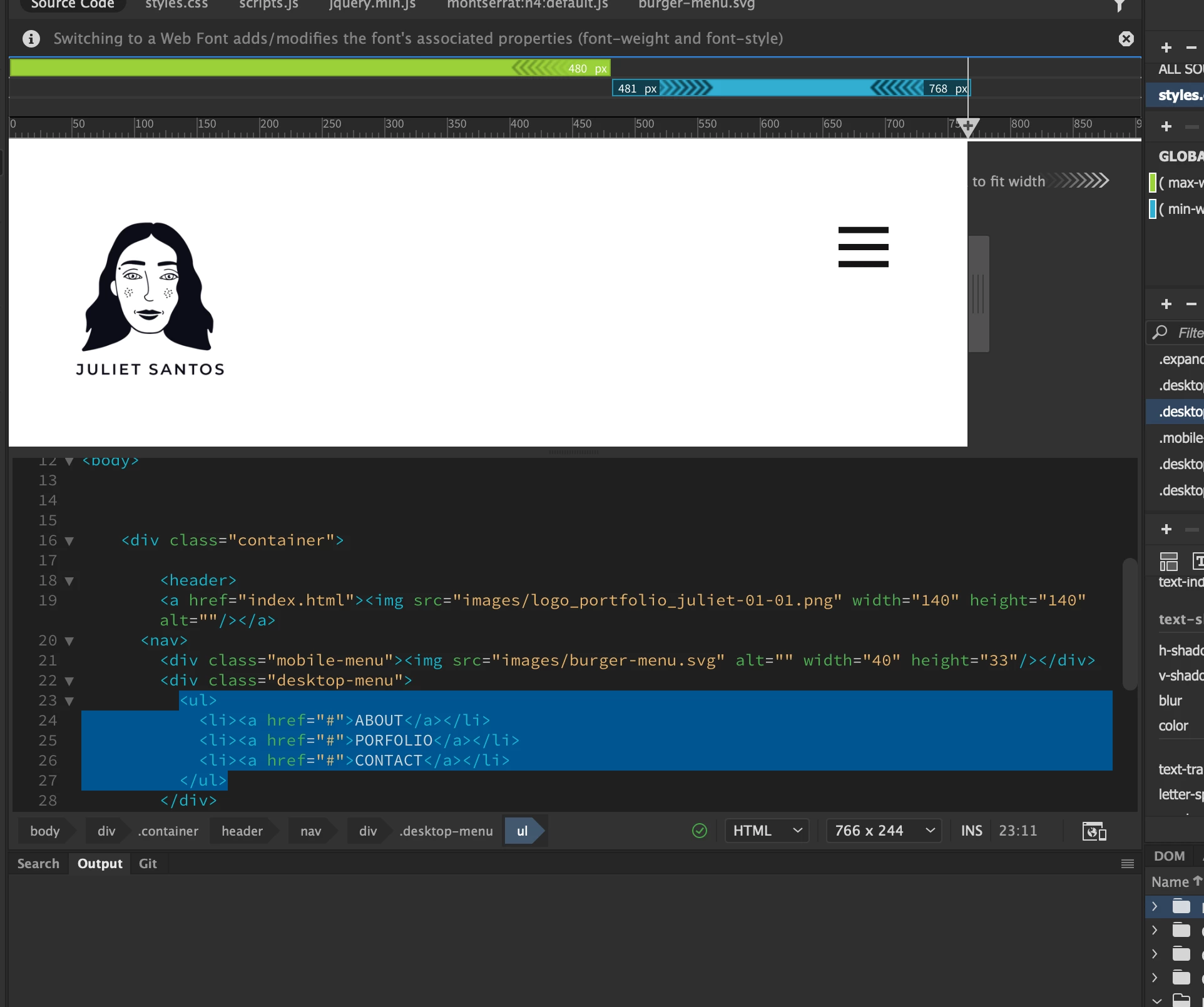Screen dimensions: 1204x1007
Task: Open the Output panel options menu icon
Action: [1128, 864]
